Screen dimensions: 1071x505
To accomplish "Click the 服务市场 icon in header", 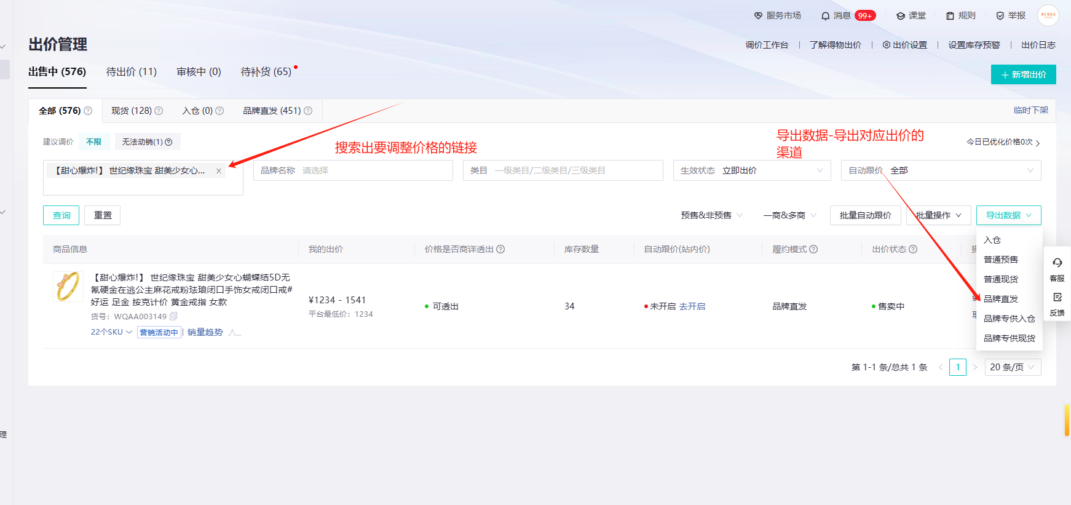I will (x=758, y=16).
